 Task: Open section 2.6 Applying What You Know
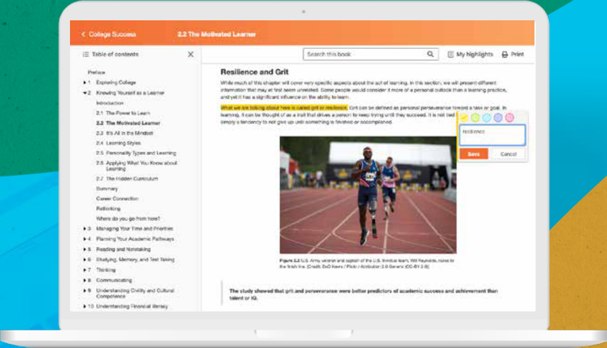[137, 166]
